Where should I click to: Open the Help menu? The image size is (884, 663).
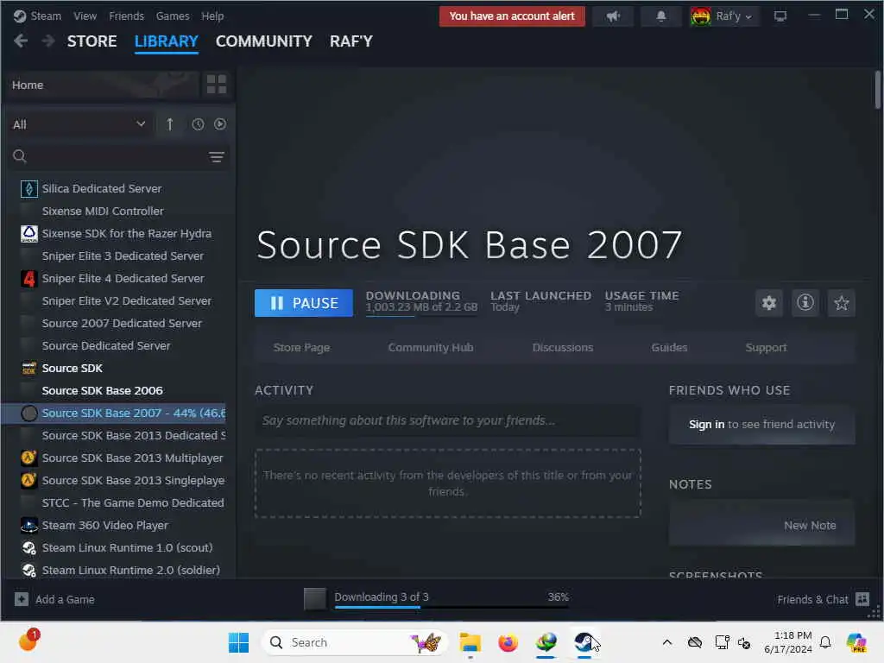[212, 16]
